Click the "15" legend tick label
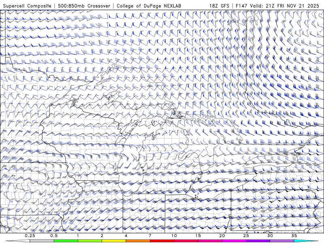324x243 pixels. tap(198, 236)
